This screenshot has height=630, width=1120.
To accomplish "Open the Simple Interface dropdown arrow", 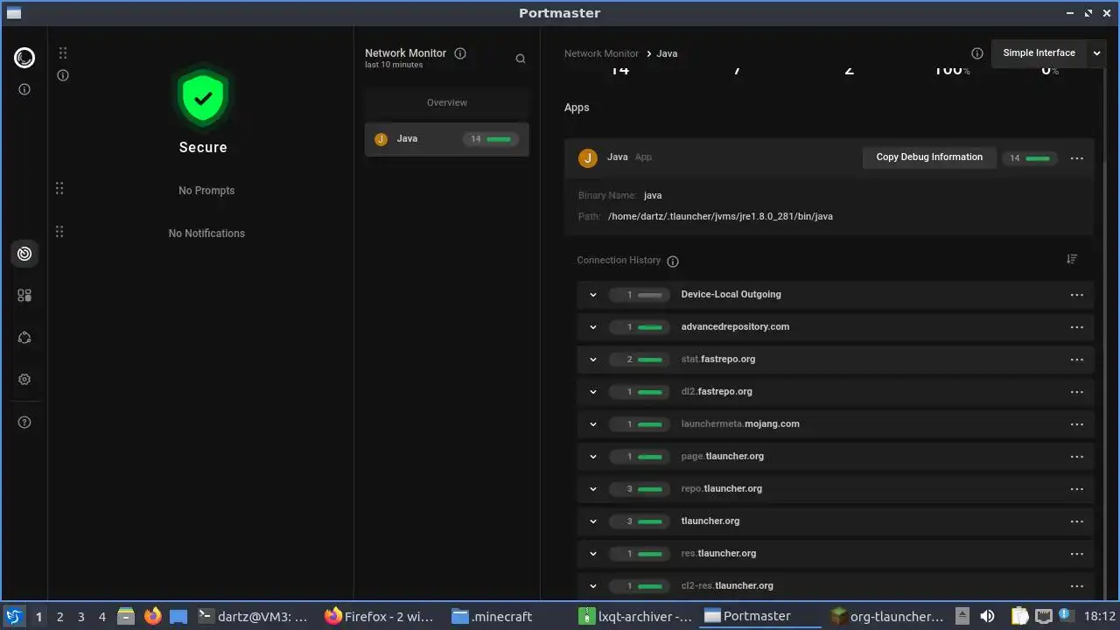I will click(1096, 53).
